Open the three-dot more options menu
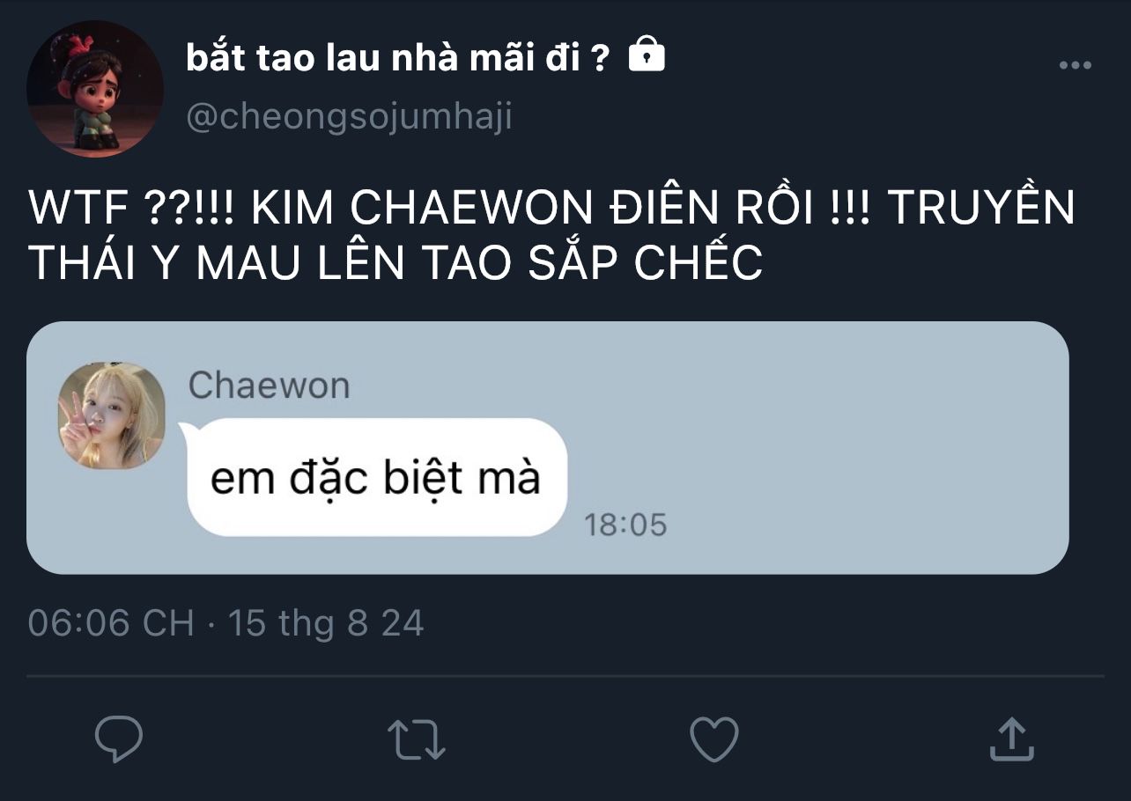 point(1075,65)
